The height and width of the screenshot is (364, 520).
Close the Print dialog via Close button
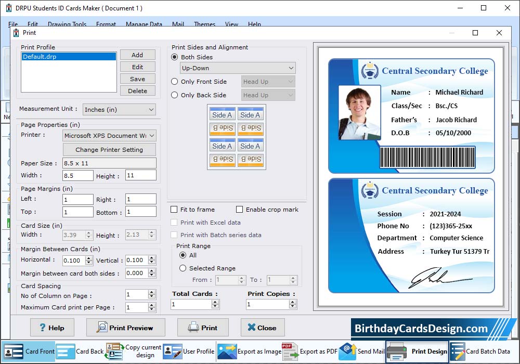pyautogui.click(x=263, y=328)
